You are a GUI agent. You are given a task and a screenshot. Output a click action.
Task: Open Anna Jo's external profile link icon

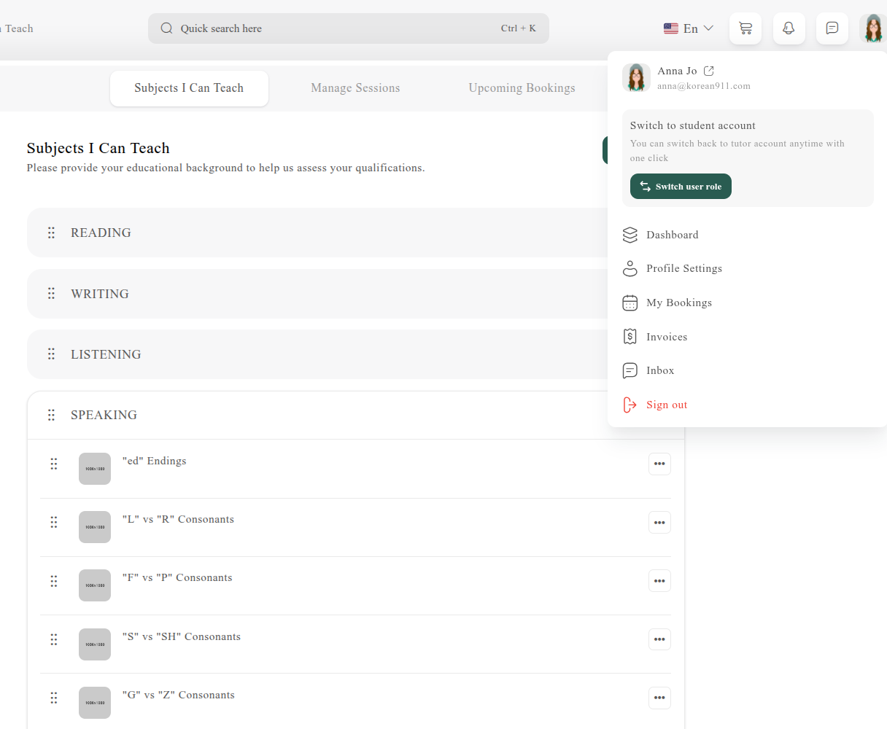coord(709,71)
